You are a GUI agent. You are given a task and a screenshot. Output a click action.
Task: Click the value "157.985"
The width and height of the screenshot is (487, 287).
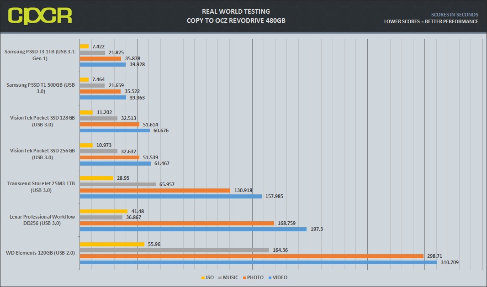(x=274, y=196)
